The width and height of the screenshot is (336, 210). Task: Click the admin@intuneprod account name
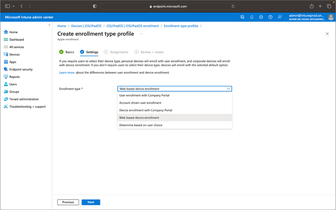pos(306,15)
